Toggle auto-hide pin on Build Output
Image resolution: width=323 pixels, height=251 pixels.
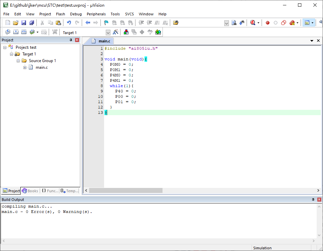click(x=313, y=200)
